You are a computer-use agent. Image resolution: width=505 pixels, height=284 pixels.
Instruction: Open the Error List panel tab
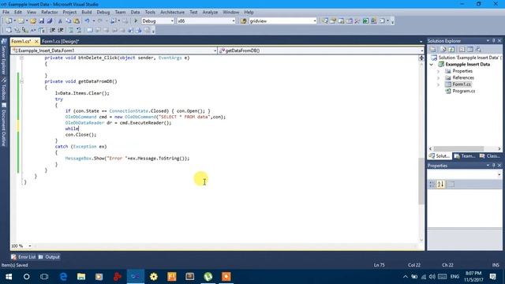click(24, 257)
